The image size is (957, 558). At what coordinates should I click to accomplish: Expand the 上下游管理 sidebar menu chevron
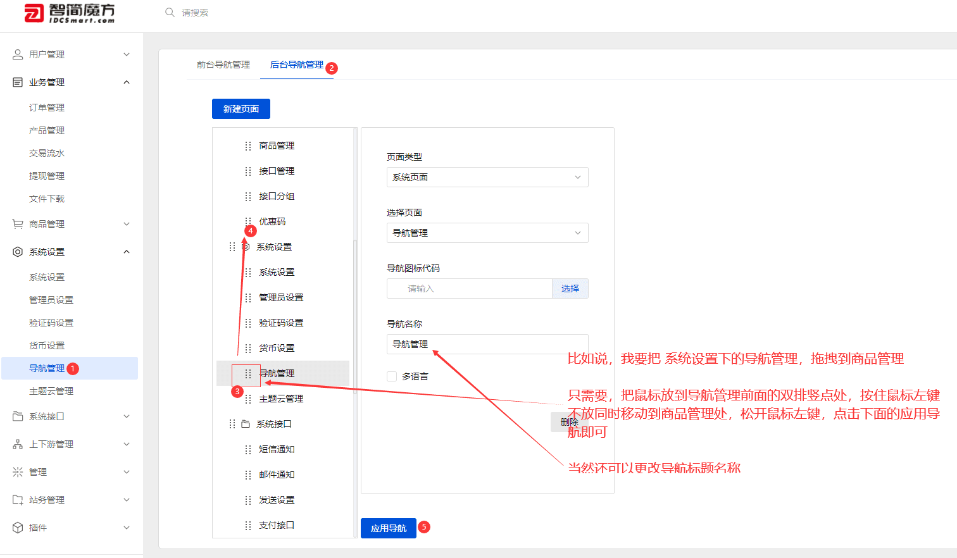127,444
